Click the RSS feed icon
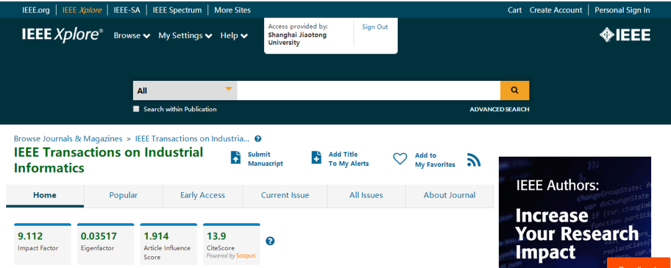Image resolution: width=671 pixels, height=268 pixels. (474, 160)
